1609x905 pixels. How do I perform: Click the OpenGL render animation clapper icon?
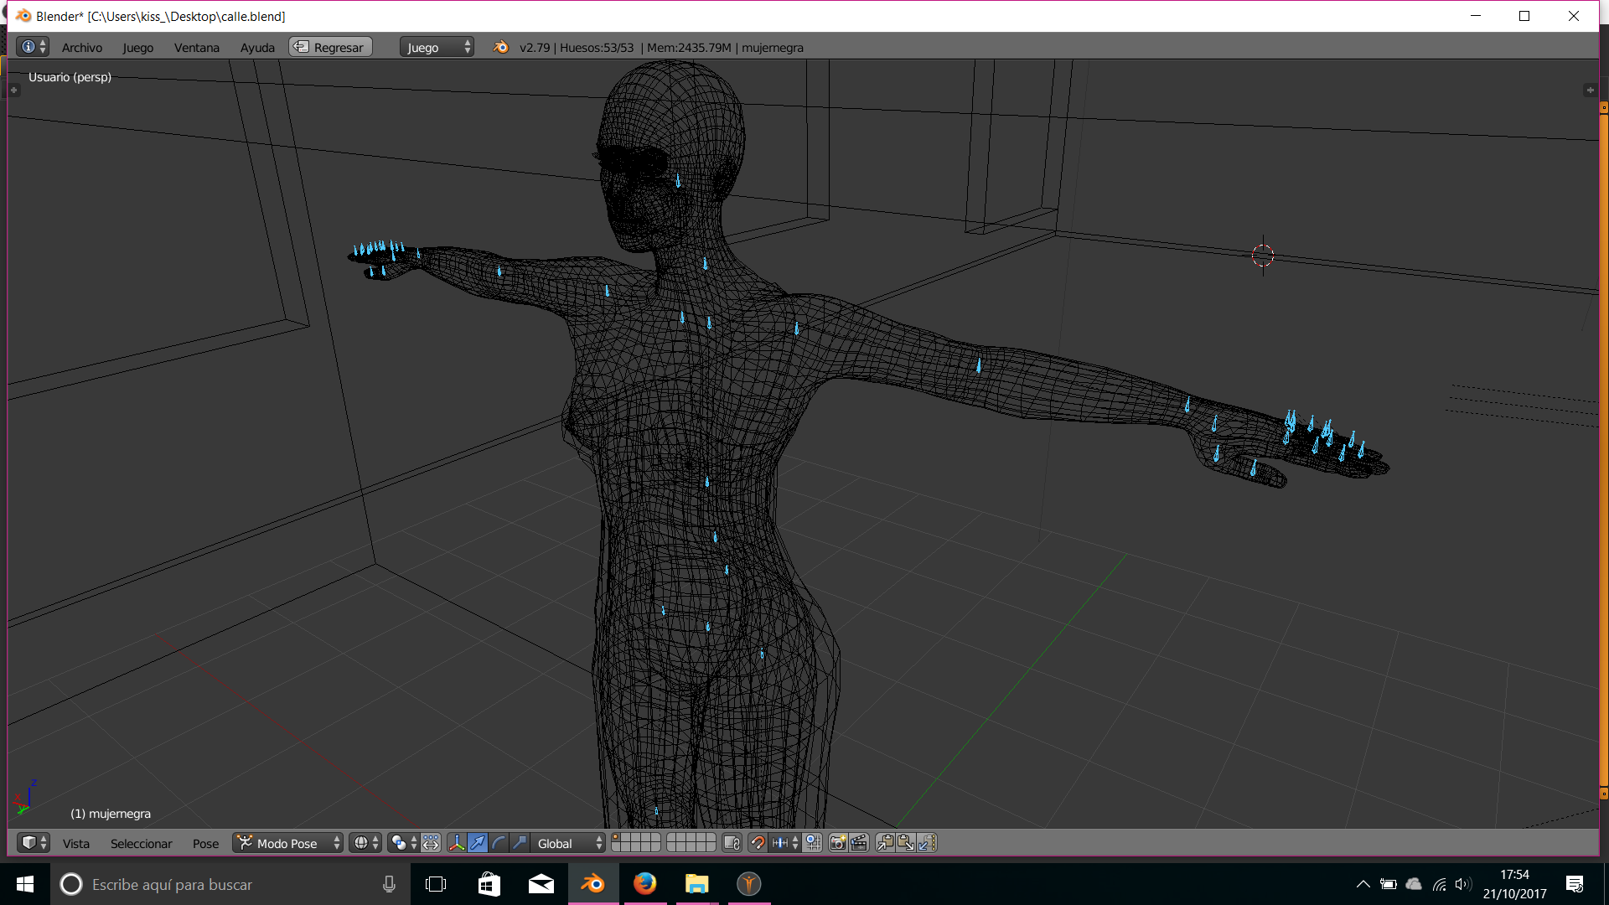coord(859,843)
